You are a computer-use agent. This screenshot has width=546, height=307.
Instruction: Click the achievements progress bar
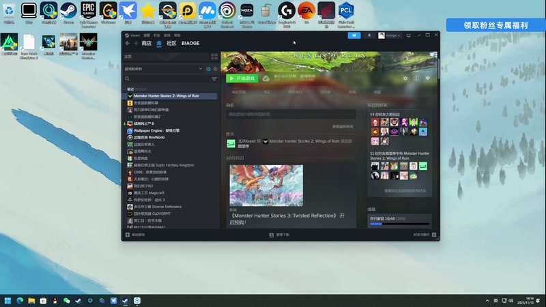399,224
